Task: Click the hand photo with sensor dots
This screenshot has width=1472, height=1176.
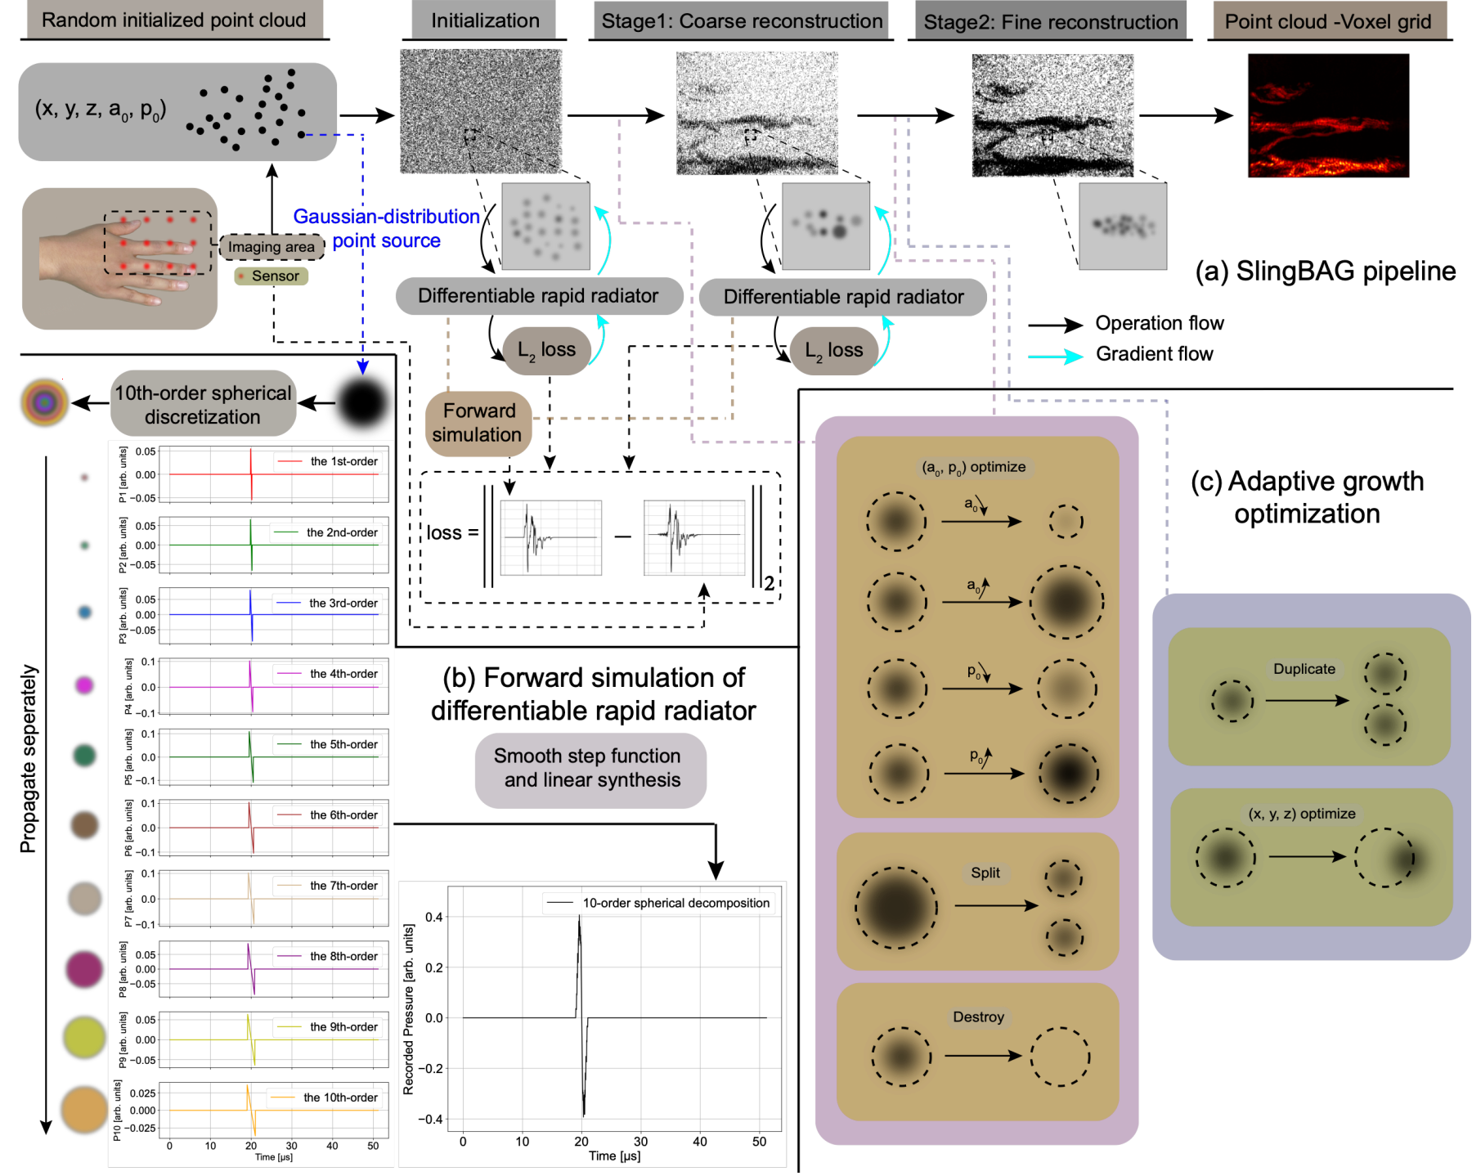Action: point(120,258)
